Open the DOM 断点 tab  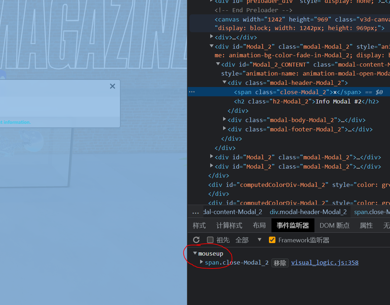click(334, 226)
